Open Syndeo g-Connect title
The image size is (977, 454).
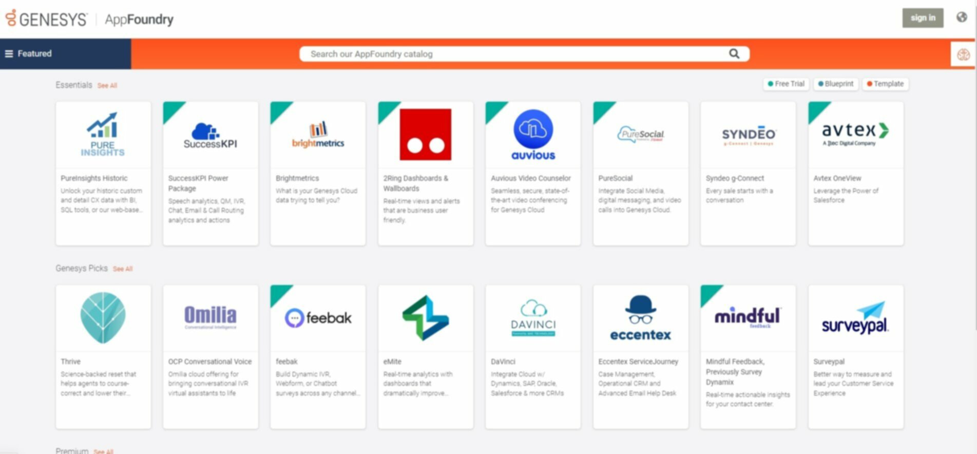tap(735, 178)
